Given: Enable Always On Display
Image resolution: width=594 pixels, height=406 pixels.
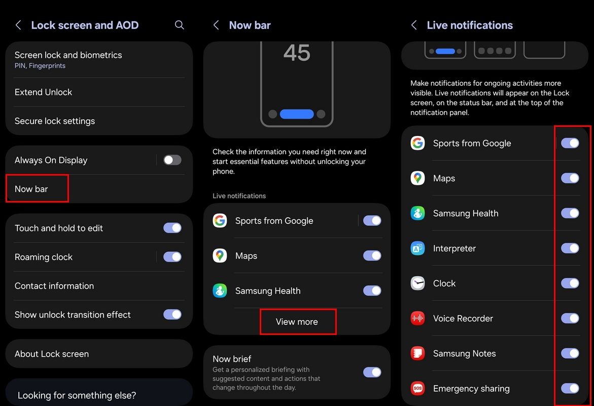Looking at the screenshot, I should tap(172, 159).
